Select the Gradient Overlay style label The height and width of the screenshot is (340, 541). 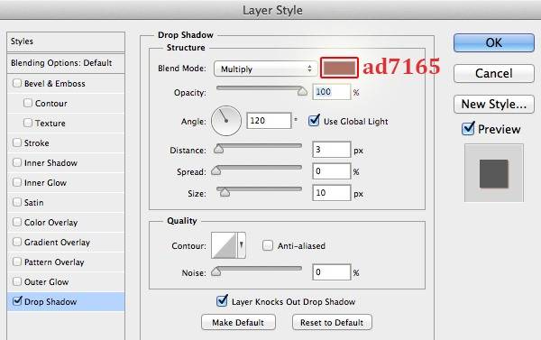[x=57, y=243]
